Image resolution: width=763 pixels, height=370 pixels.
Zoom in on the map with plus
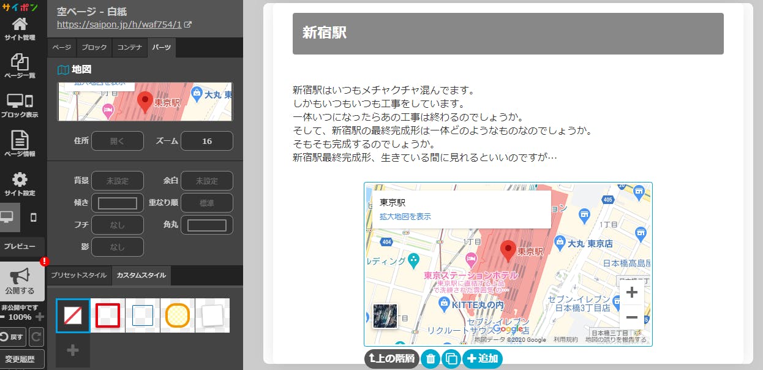[x=631, y=292]
